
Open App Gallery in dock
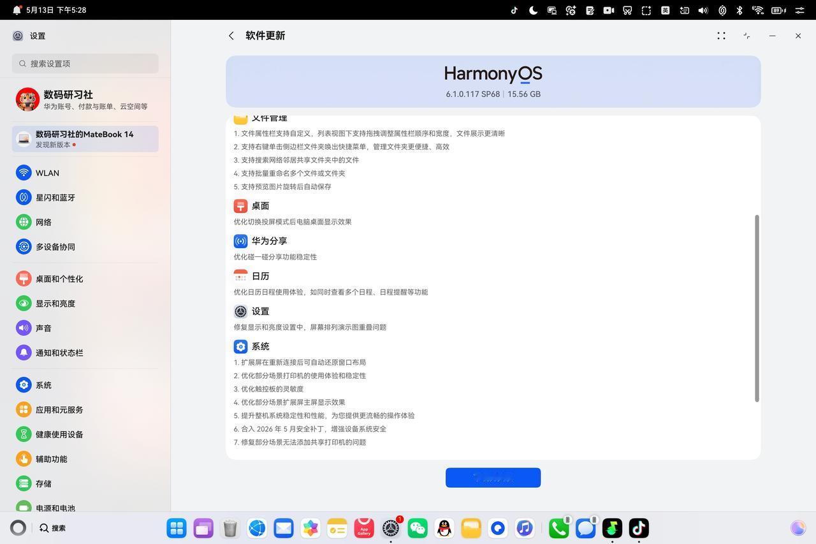point(364,528)
